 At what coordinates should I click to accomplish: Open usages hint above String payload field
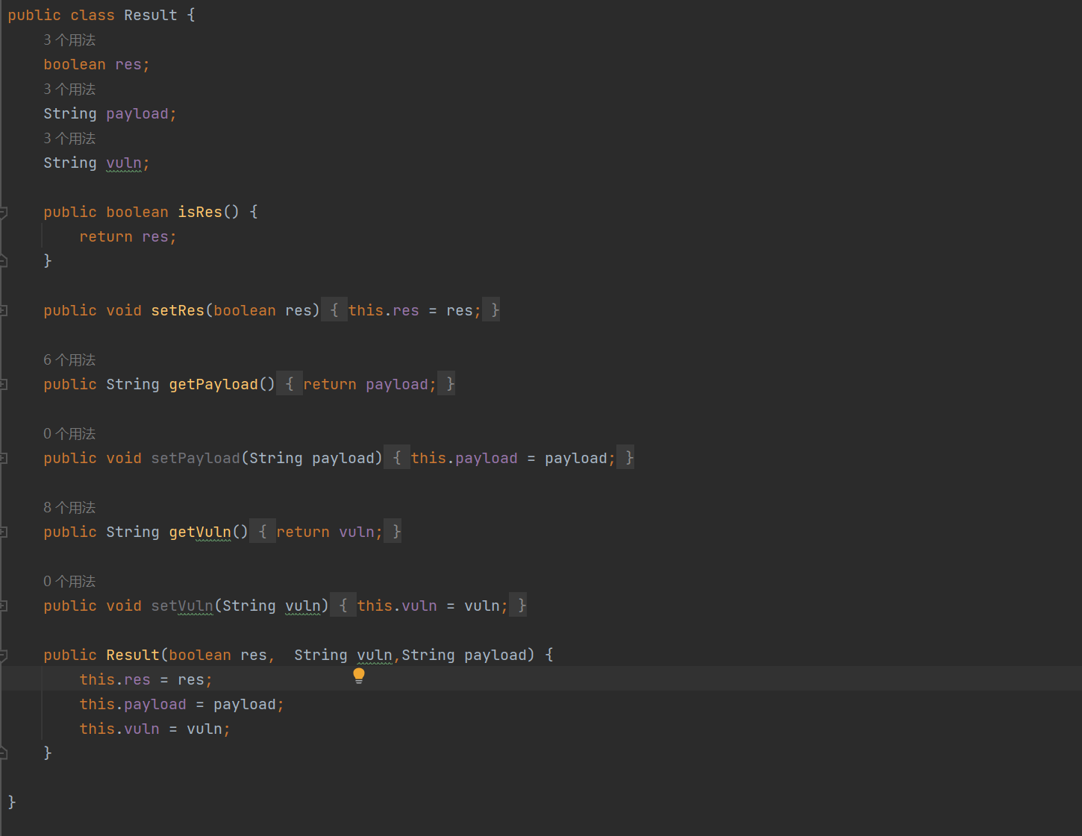click(69, 89)
